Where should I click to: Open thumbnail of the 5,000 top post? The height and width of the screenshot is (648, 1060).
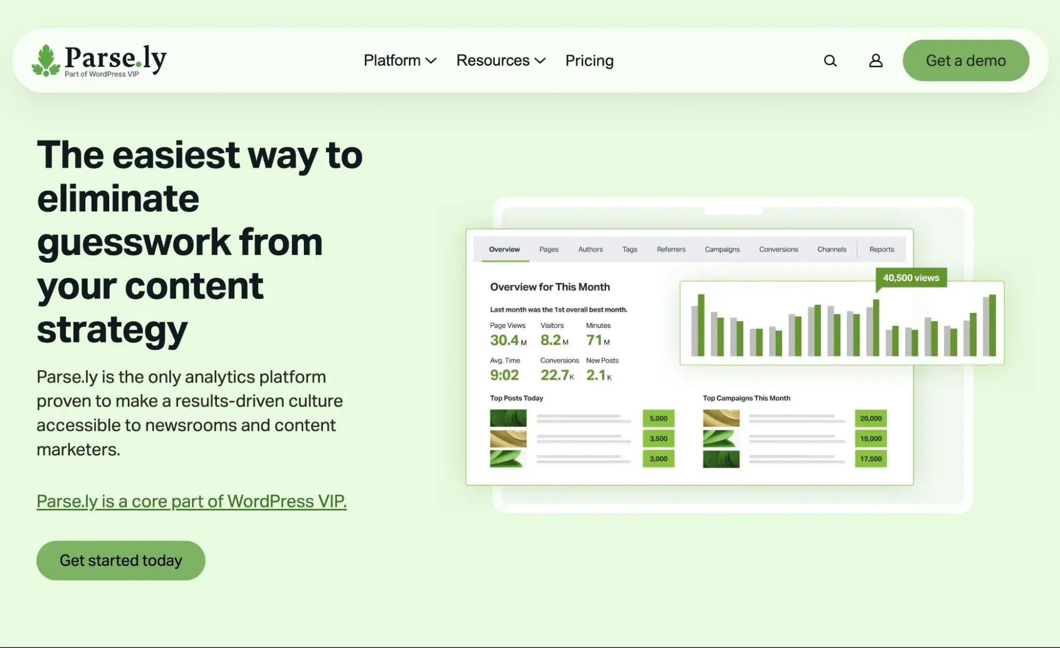(x=508, y=419)
